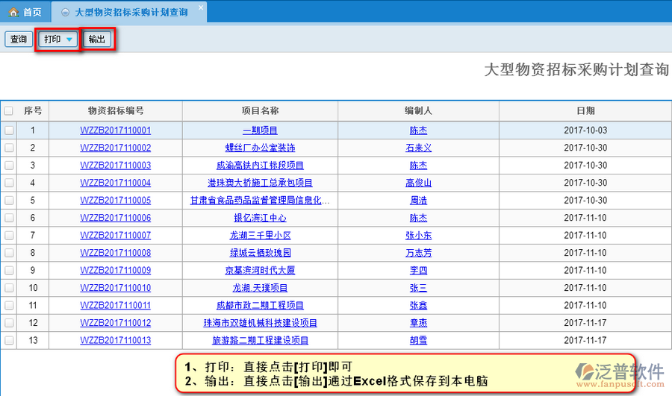Open project link 京基滨河时代大厦
Screen dimensions: 672x396
(x=260, y=270)
